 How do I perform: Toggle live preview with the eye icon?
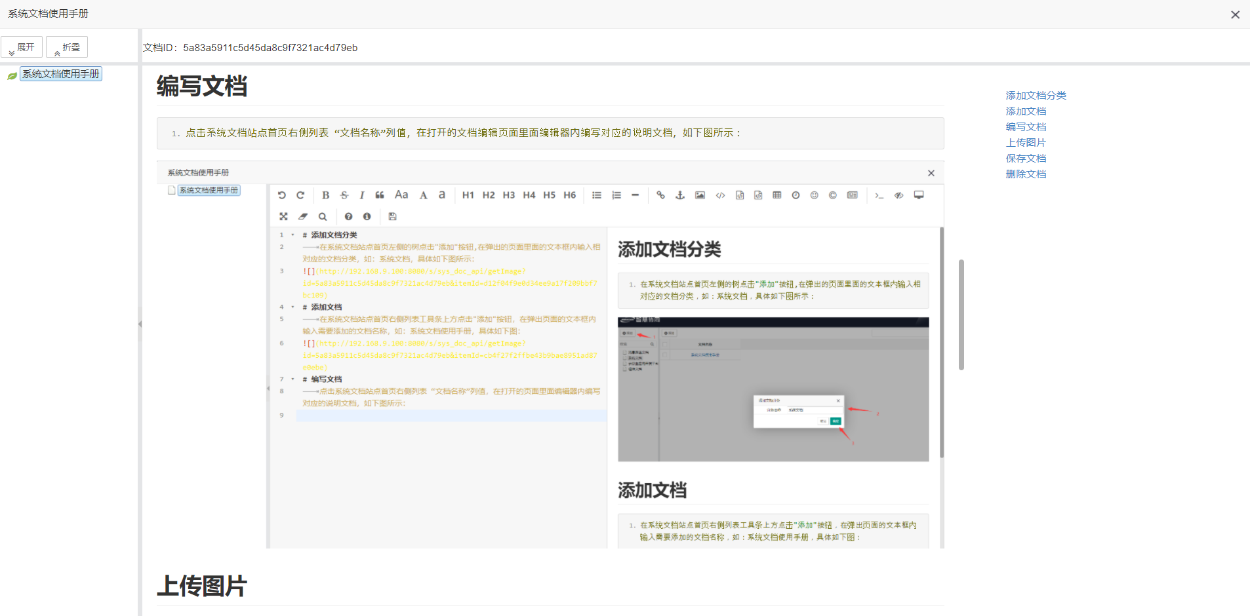pyautogui.click(x=899, y=195)
